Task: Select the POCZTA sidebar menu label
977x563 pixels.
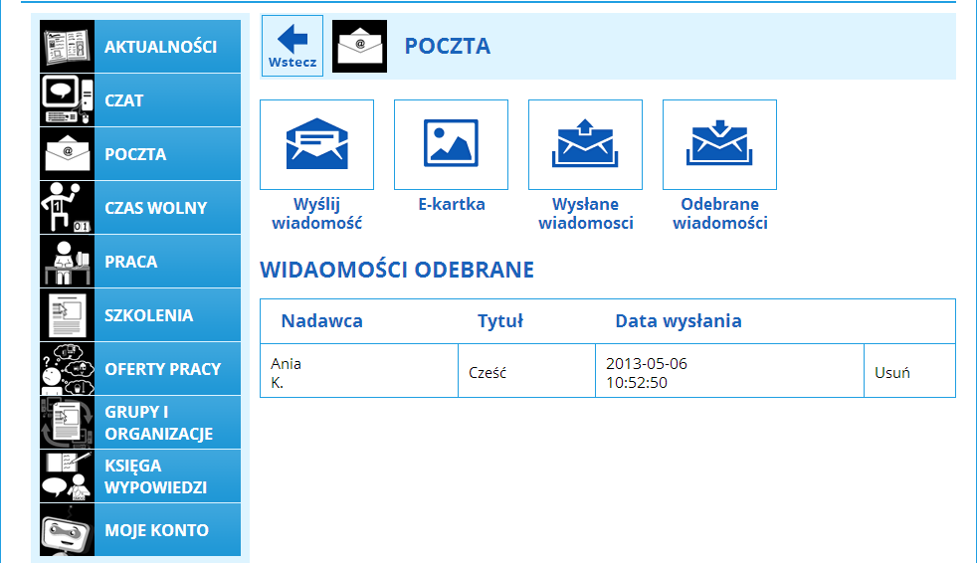Action: coord(135,154)
